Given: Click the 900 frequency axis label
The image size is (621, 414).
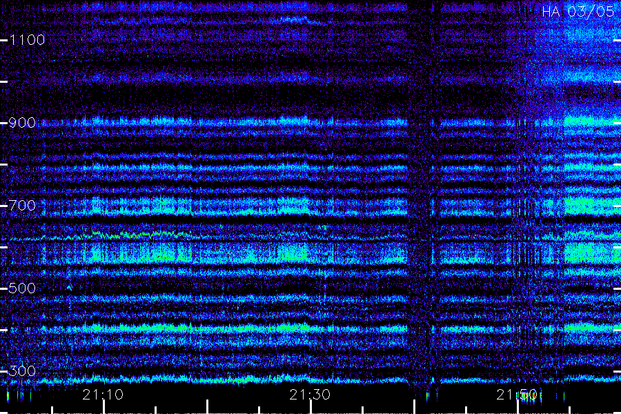Looking at the screenshot, I should click(x=22, y=123).
